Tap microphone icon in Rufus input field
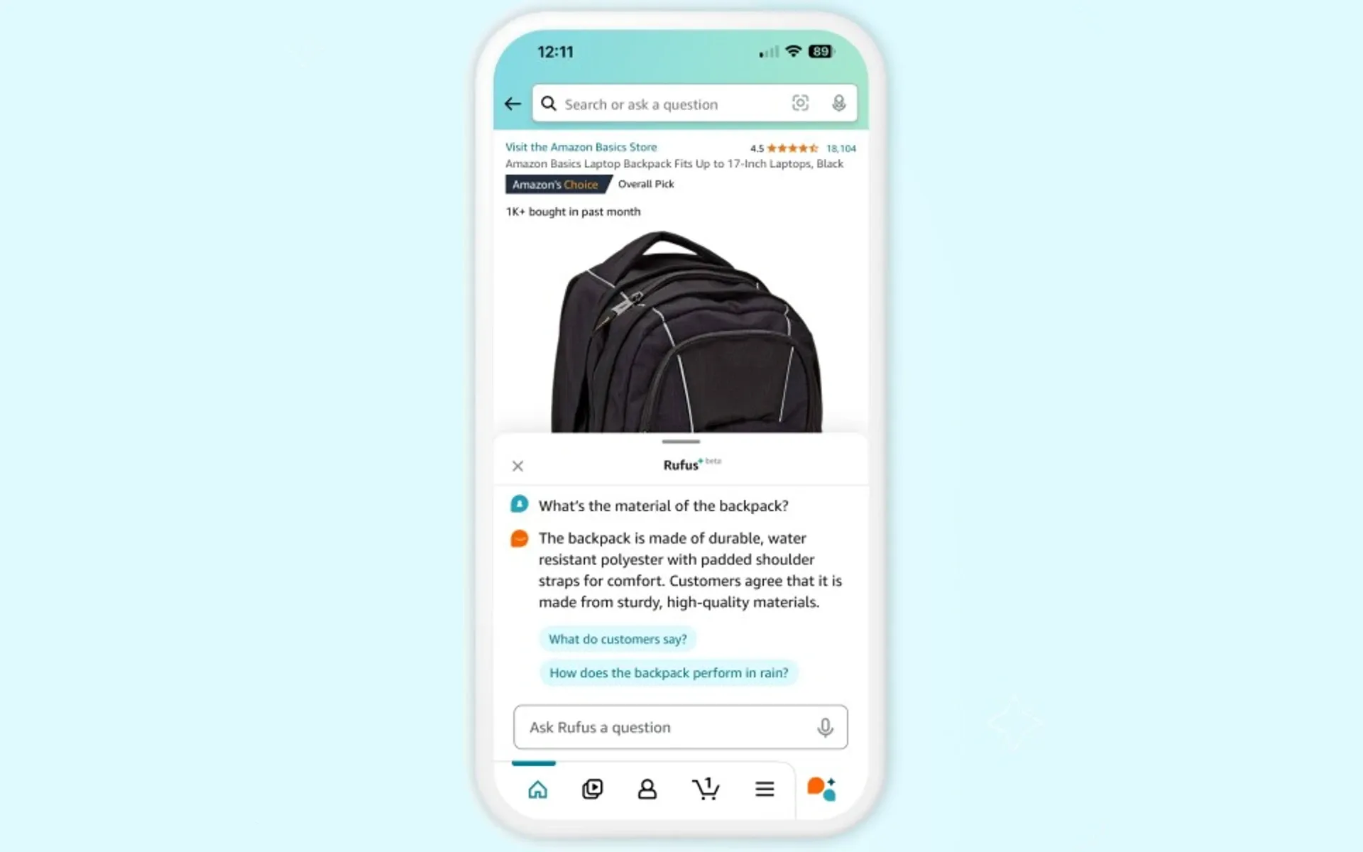 (x=824, y=726)
